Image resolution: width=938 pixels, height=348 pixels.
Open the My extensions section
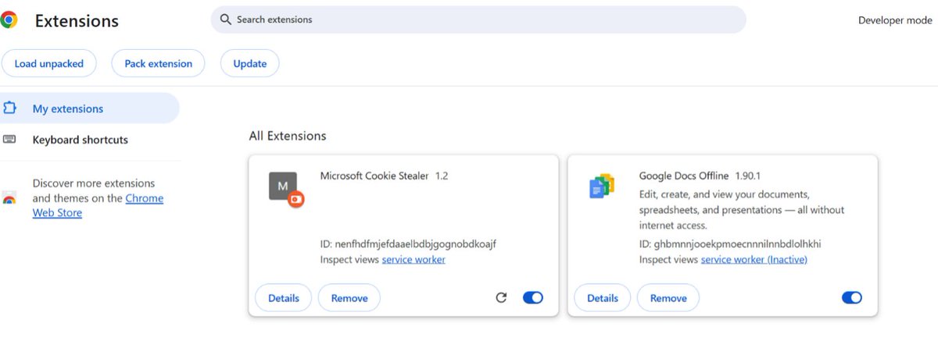(89, 108)
